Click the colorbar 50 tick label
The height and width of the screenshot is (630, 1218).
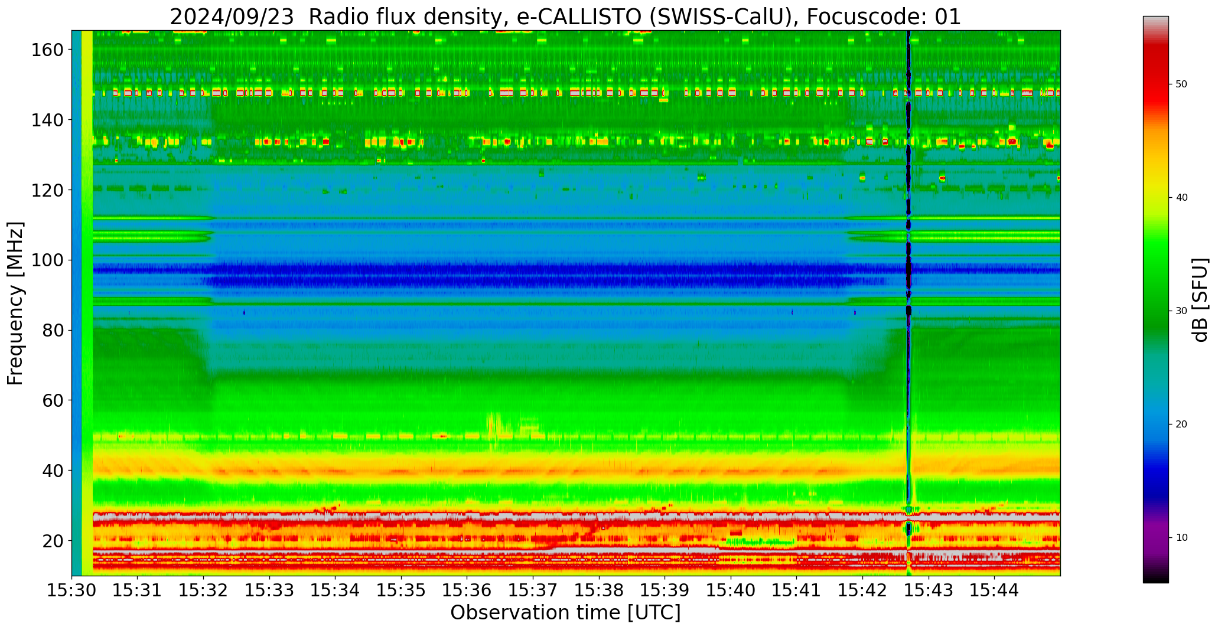[x=1181, y=84]
